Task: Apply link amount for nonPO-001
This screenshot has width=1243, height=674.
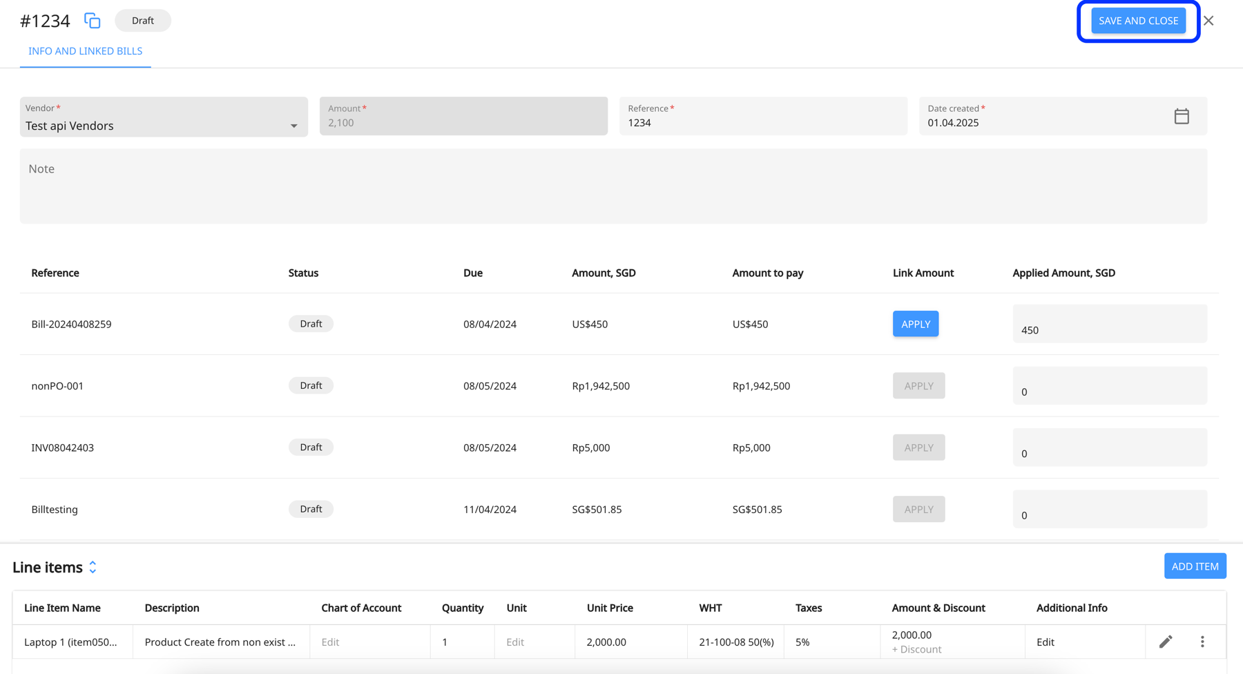Action: click(918, 385)
